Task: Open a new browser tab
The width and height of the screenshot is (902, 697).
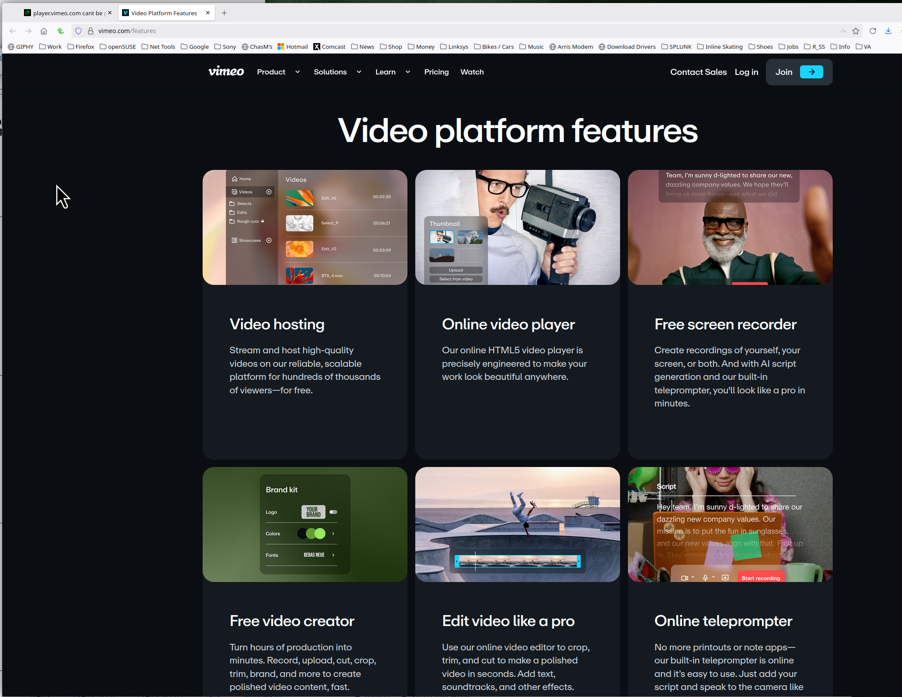Action: [224, 13]
